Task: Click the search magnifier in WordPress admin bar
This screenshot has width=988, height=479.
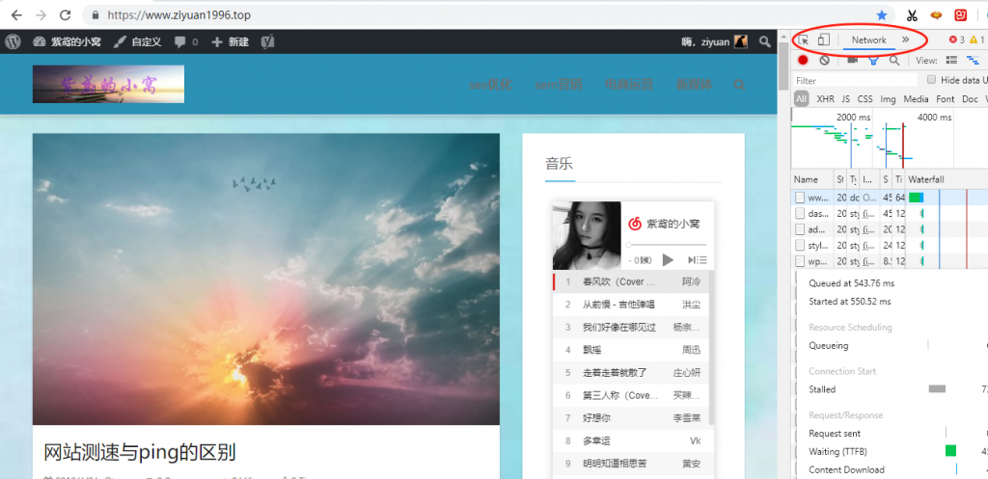Action: 764,42
